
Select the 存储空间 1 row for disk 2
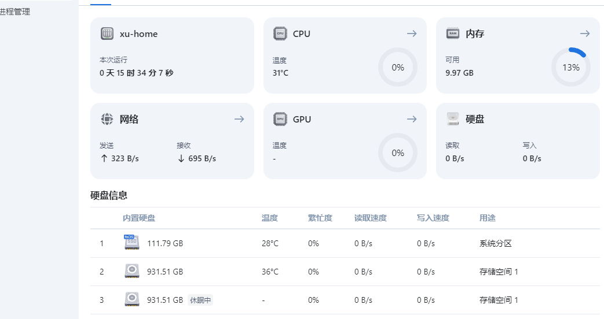(x=499, y=272)
